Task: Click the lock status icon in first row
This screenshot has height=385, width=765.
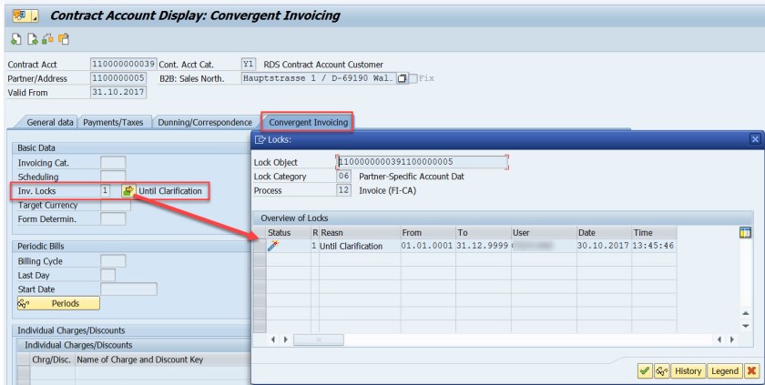Action: coord(273,246)
